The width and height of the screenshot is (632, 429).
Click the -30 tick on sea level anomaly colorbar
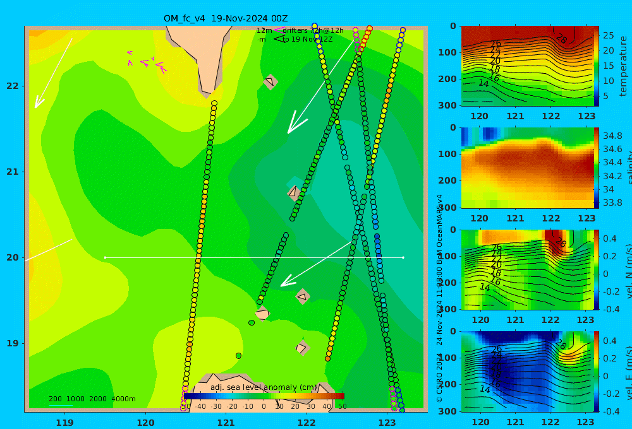[x=216, y=406]
